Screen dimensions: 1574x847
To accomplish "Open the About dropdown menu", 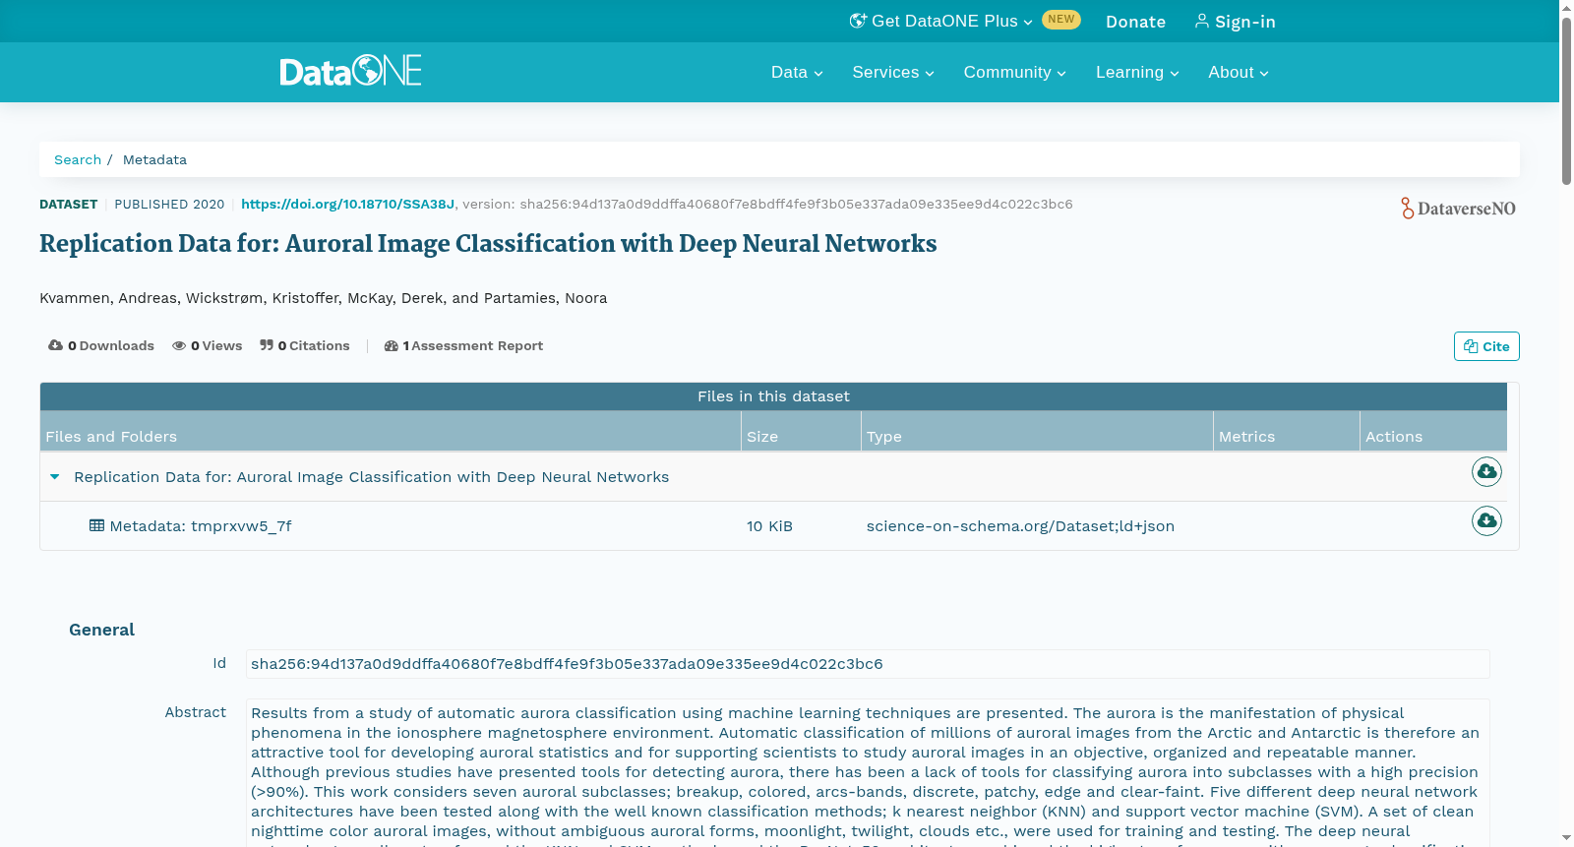I will 1239,72.
